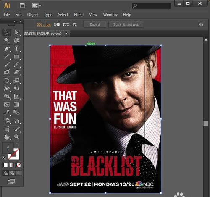Image resolution: width=210 pixels, height=197 pixels.
Task: Select the Eraser tool
Action: pyautogui.click(x=16, y=72)
